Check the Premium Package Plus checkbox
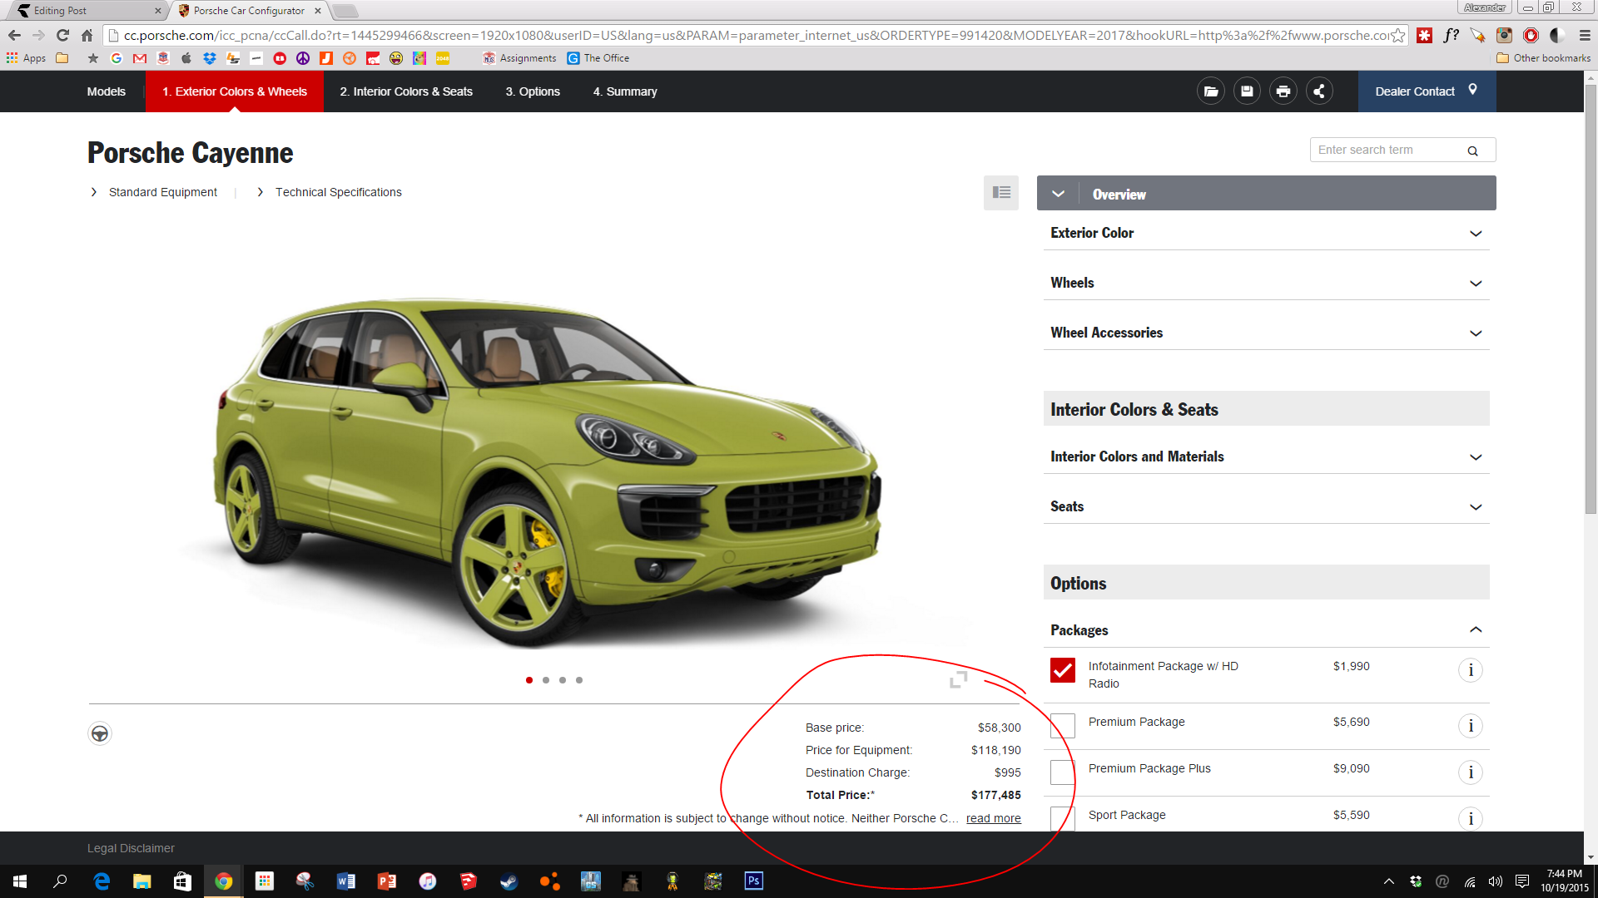1598x898 pixels. point(1063,772)
